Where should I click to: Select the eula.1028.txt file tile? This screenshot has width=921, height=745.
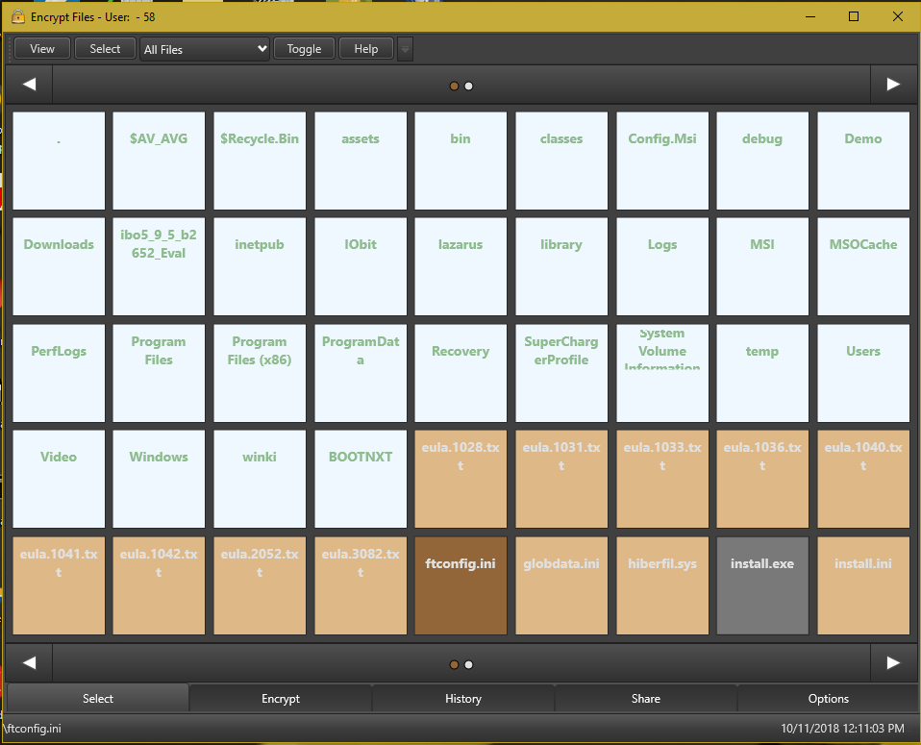click(x=460, y=479)
